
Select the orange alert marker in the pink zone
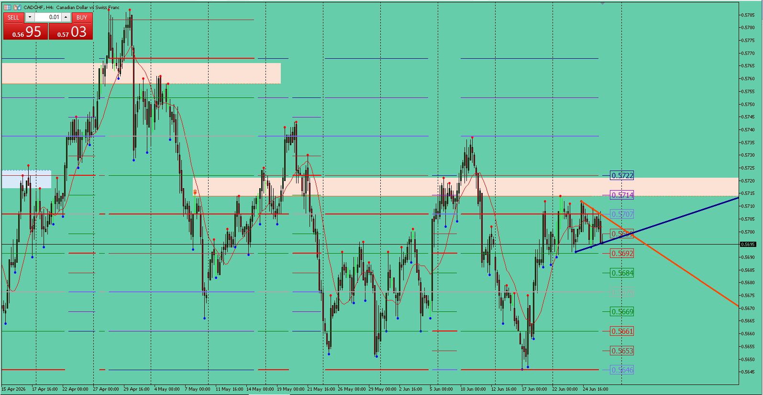coord(195,192)
